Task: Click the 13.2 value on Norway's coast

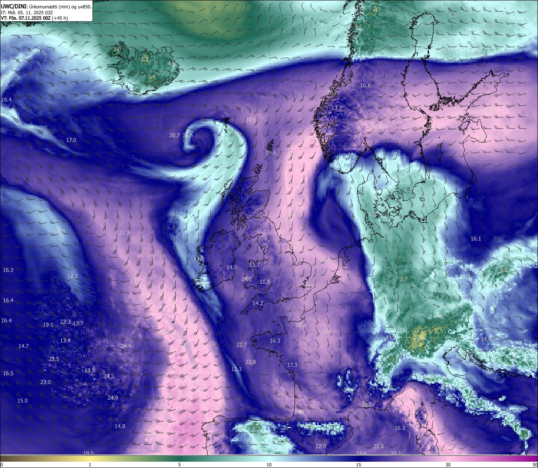Action: (337, 108)
